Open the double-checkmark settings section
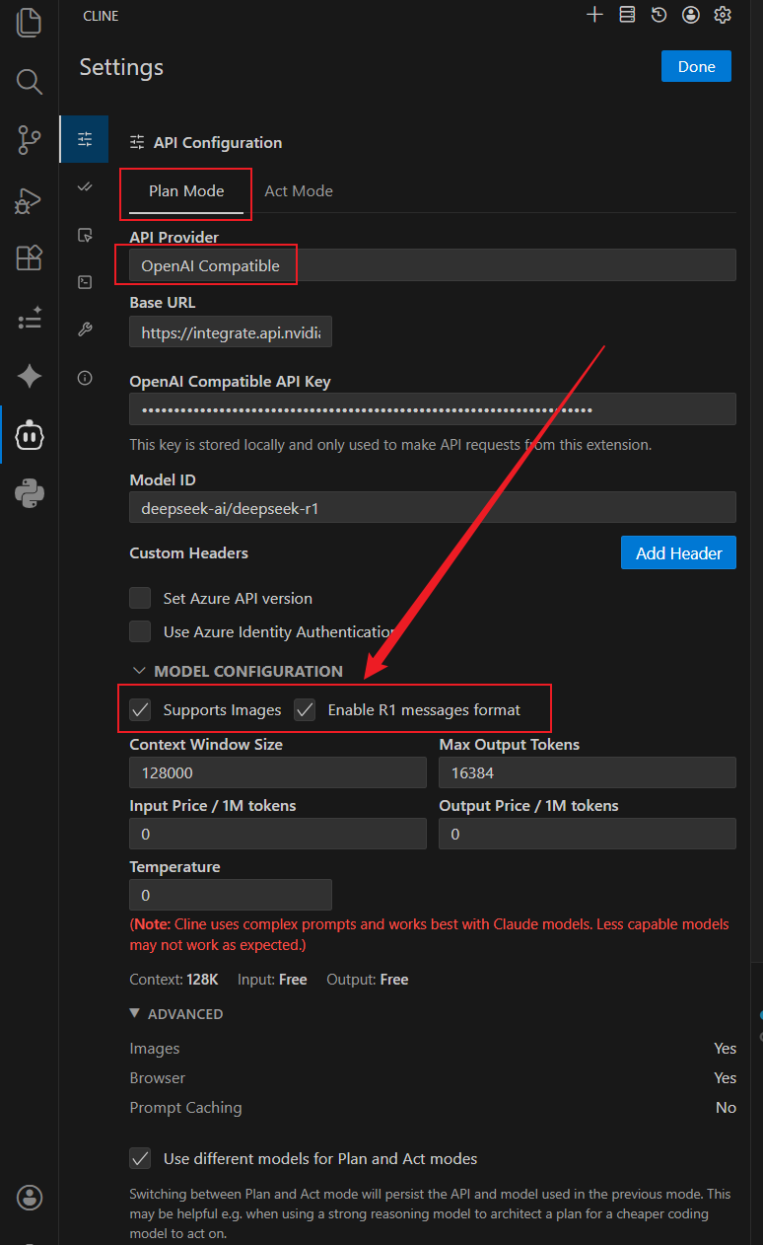 [x=85, y=186]
